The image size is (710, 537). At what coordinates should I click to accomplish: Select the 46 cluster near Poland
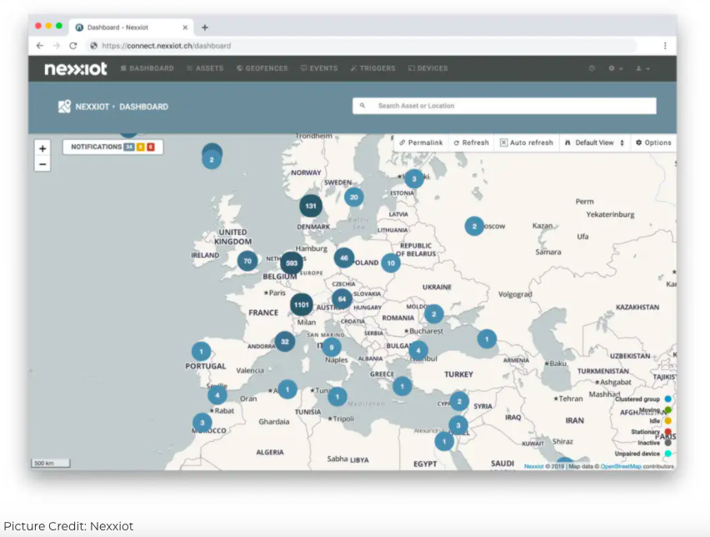[x=344, y=258]
